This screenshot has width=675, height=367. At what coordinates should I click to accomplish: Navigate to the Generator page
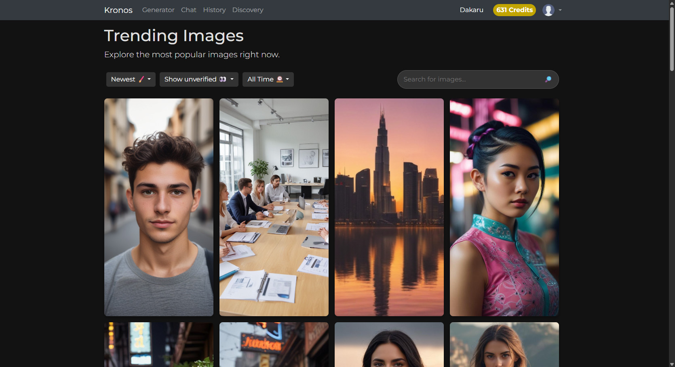(158, 10)
